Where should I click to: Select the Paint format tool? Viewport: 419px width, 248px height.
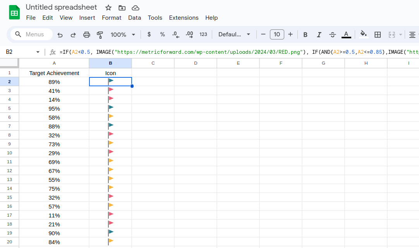point(100,34)
